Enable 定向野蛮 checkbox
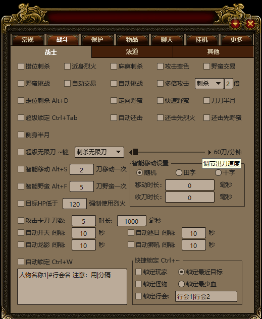This screenshot has height=319, width=262. 114,100
